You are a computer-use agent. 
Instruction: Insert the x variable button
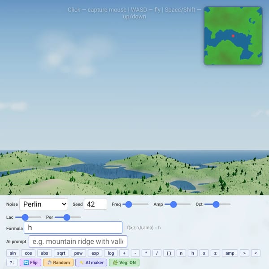[x=204, y=253]
